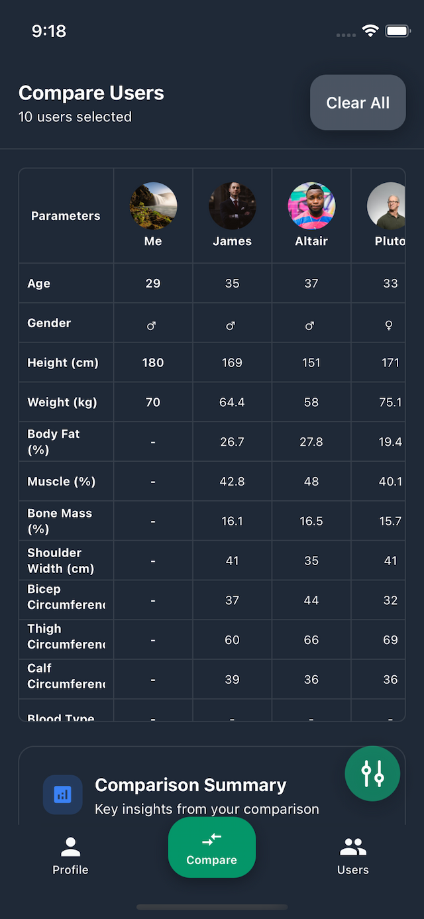Select James's profile photo
424x919 pixels.
coord(232,206)
